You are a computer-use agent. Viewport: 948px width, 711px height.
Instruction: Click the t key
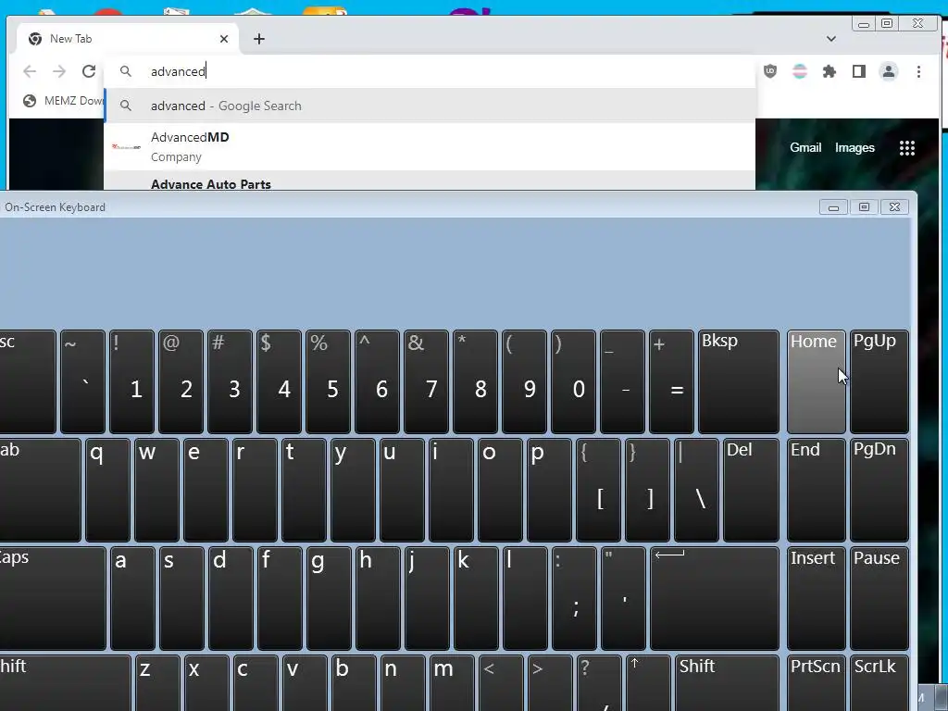pos(304,490)
